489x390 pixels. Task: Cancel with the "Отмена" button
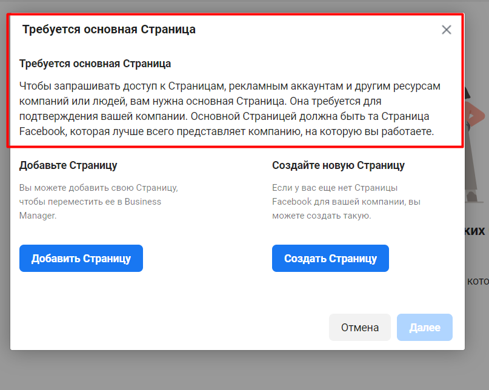tap(360, 328)
